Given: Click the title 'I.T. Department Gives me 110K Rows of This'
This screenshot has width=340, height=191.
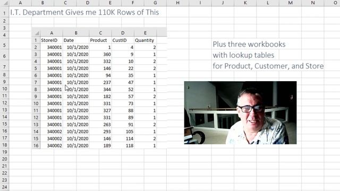Looking at the screenshot, I should coord(84,12).
